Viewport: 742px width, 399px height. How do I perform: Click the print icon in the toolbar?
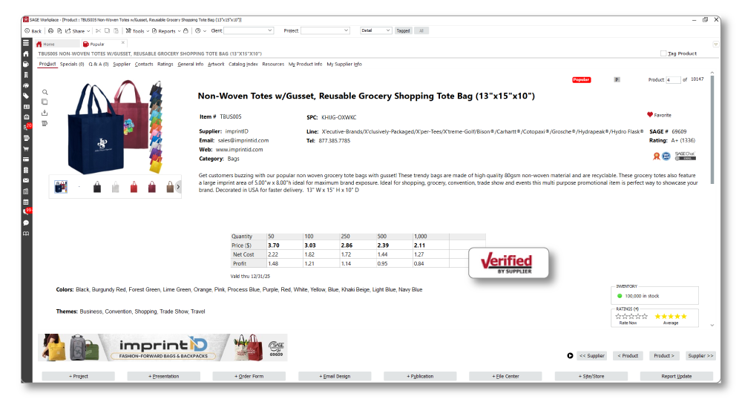(x=50, y=31)
